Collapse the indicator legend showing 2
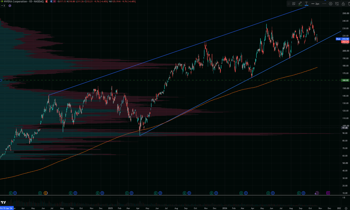Screen dimensions: 350x210 coord(3,6)
